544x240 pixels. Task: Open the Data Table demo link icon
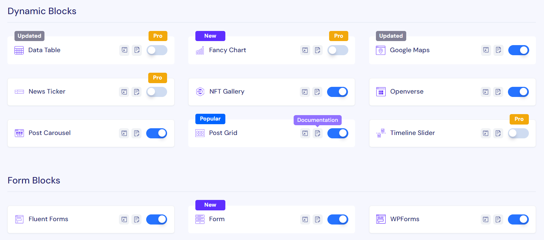[x=124, y=50]
